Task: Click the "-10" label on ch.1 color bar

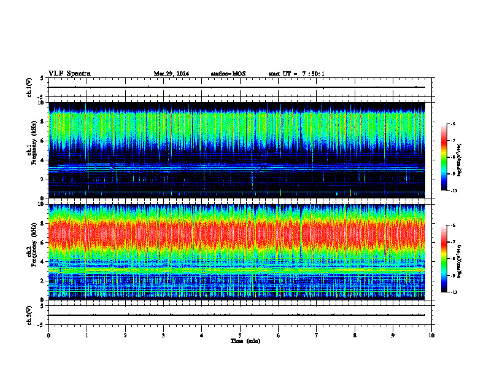Action: coord(453,191)
